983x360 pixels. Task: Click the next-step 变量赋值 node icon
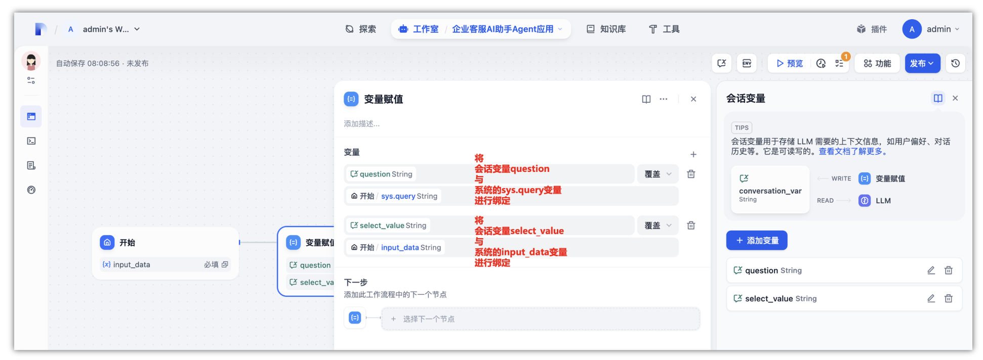point(355,318)
